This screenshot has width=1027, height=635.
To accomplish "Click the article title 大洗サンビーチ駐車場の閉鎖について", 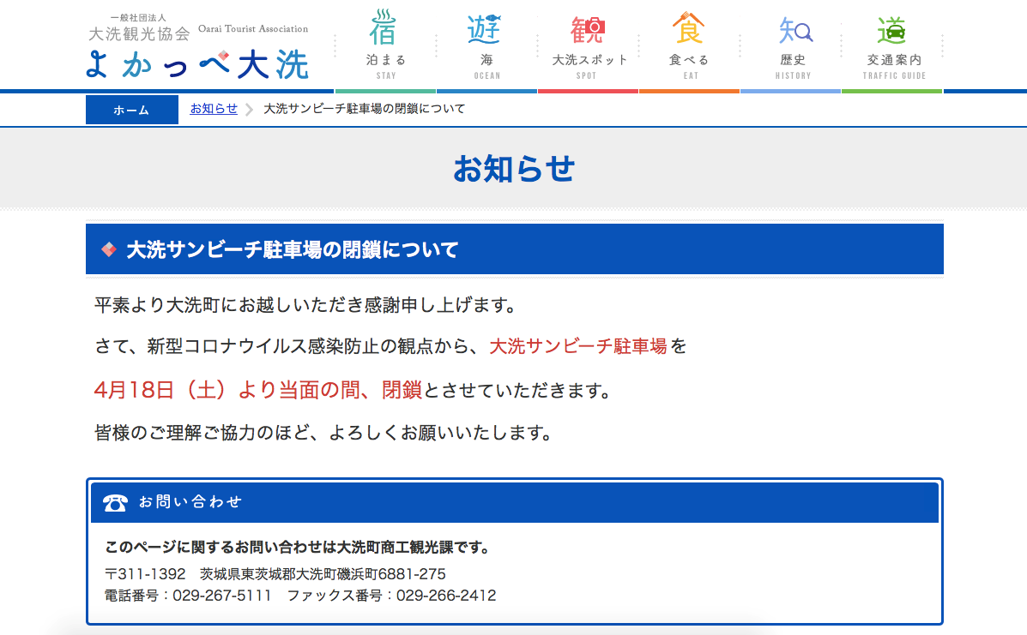I will pyautogui.click(x=292, y=249).
